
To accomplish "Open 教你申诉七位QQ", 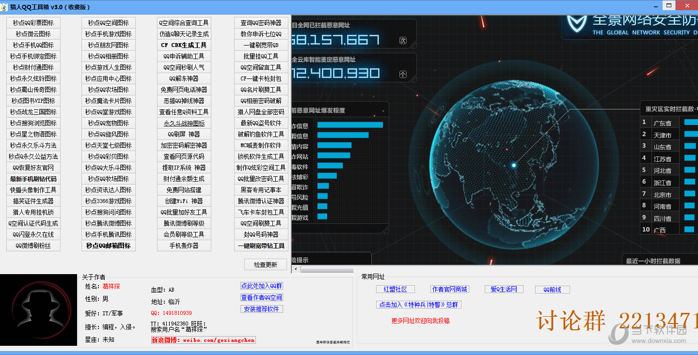I will tap(261, 34).
